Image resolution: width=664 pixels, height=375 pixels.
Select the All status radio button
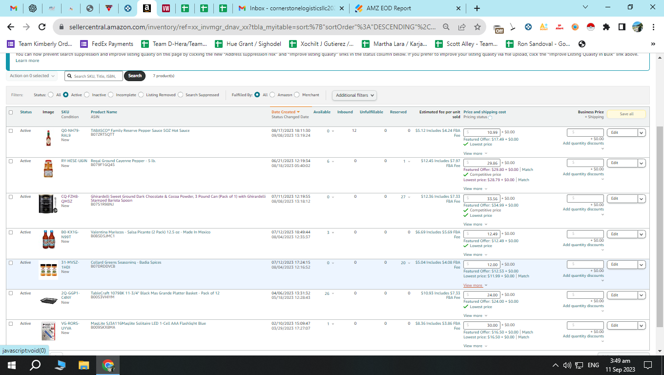point(51,95)
